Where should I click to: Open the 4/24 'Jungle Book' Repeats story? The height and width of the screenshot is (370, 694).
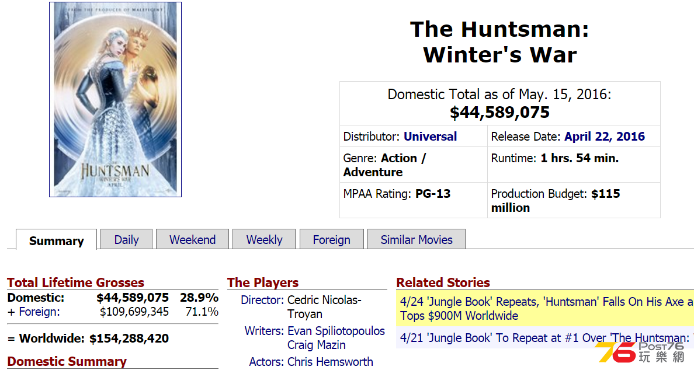click(x=547, y=309)
